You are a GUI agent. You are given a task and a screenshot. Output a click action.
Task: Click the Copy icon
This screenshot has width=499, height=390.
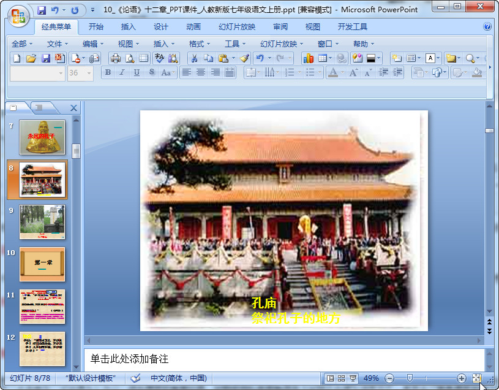(208, 58)
